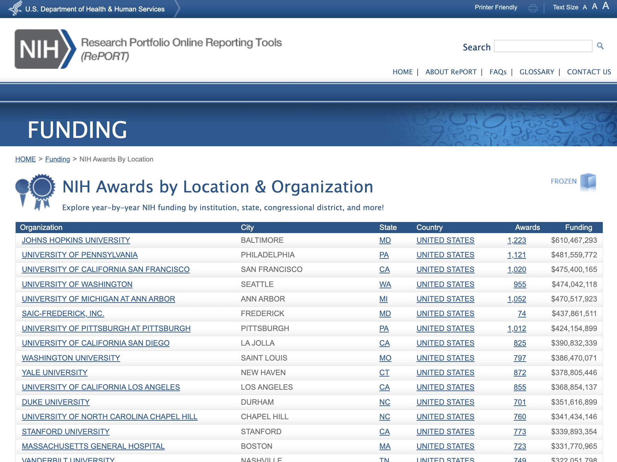617x462 pixels.
Task: Click inside the Search text field
Action: [543, 46]
